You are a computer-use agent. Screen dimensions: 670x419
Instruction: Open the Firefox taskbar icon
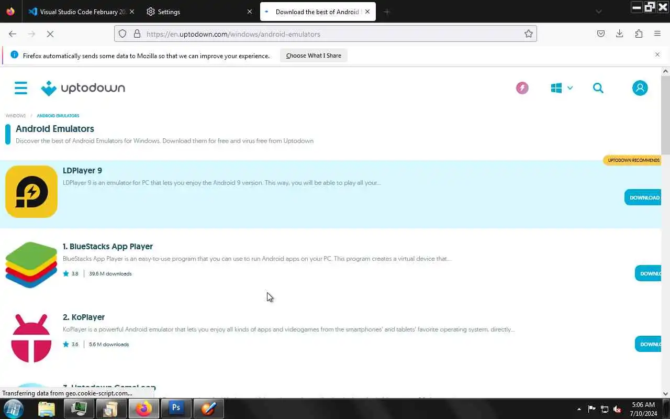[x=144, y=409]
